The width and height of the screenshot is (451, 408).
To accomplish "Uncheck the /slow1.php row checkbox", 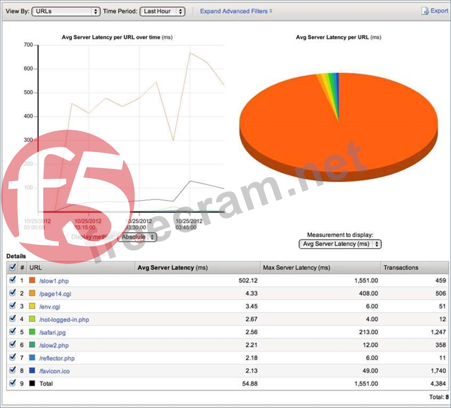I will click(x=12, y=280).
